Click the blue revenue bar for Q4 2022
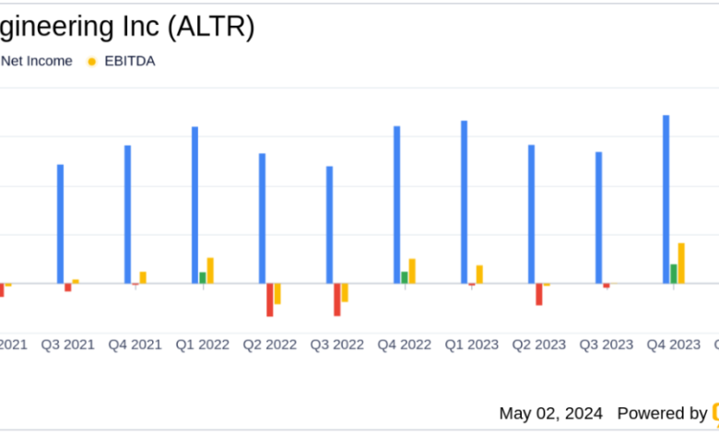This screenshot has height=433, width=719. 396,205
